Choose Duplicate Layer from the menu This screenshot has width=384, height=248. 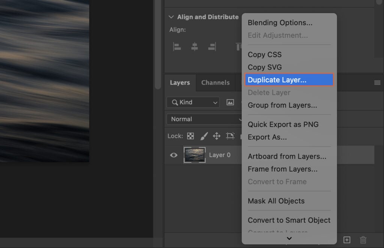(x=277, y=79)
